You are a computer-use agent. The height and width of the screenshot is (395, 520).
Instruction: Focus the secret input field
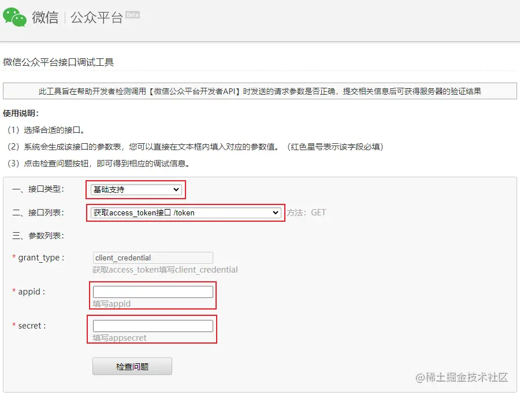(153, 326)
